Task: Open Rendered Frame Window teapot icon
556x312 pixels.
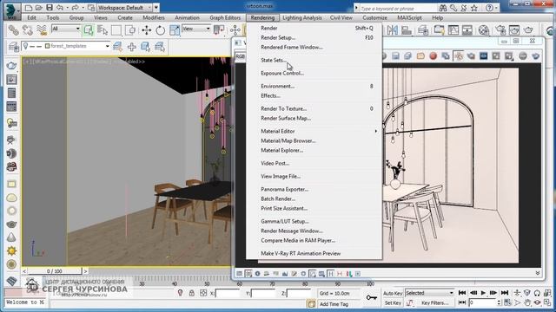Action: pos(514,30)
